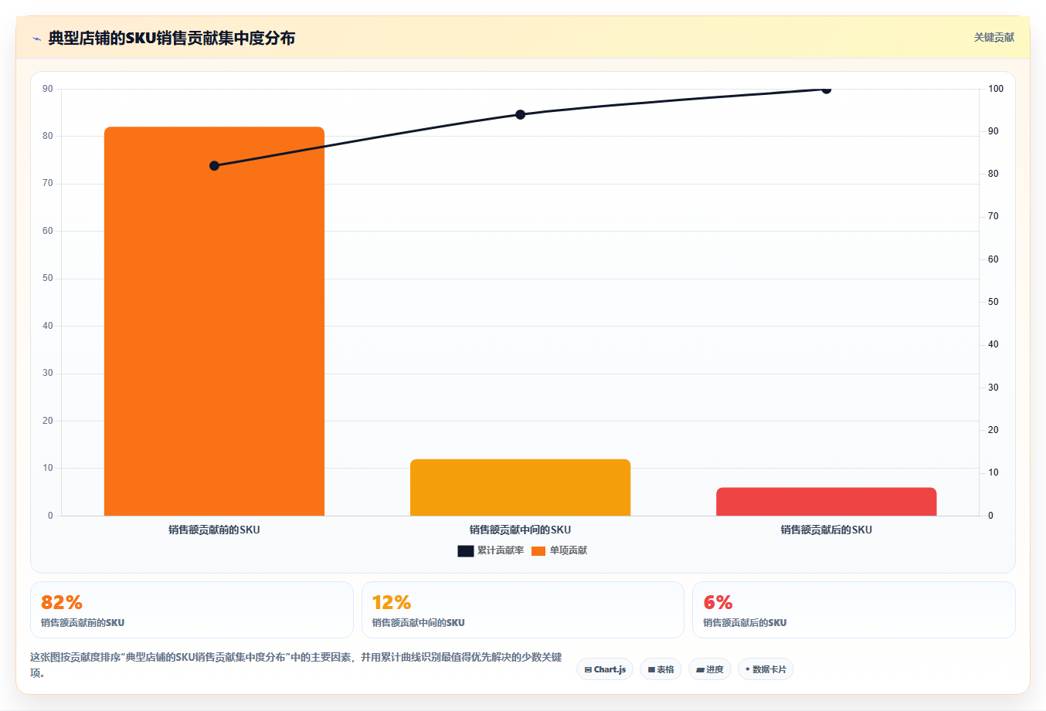
Task: Click the red bar for 销售额贡献后的SKU
Action: pos(826,502)
